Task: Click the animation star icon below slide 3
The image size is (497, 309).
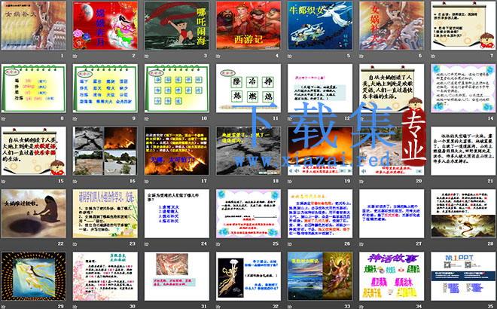Action: 147,56
